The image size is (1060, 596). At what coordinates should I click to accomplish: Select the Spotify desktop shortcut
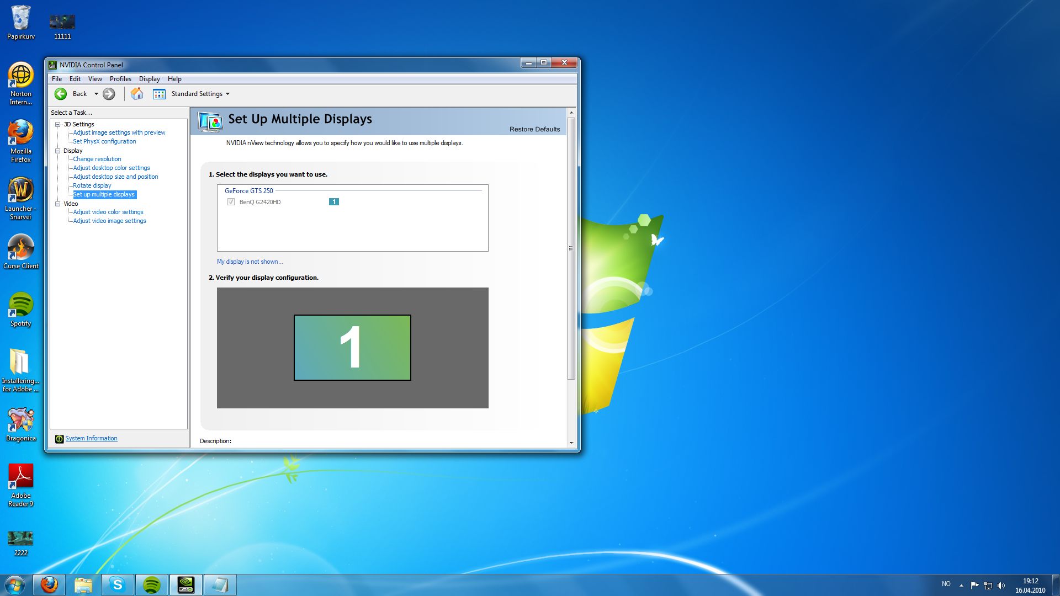(21, 309)
